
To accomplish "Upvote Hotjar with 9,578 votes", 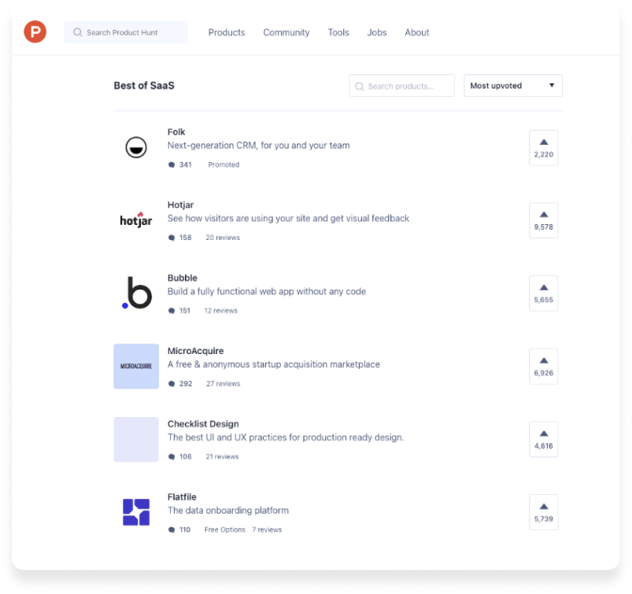I will coord(543,220).
